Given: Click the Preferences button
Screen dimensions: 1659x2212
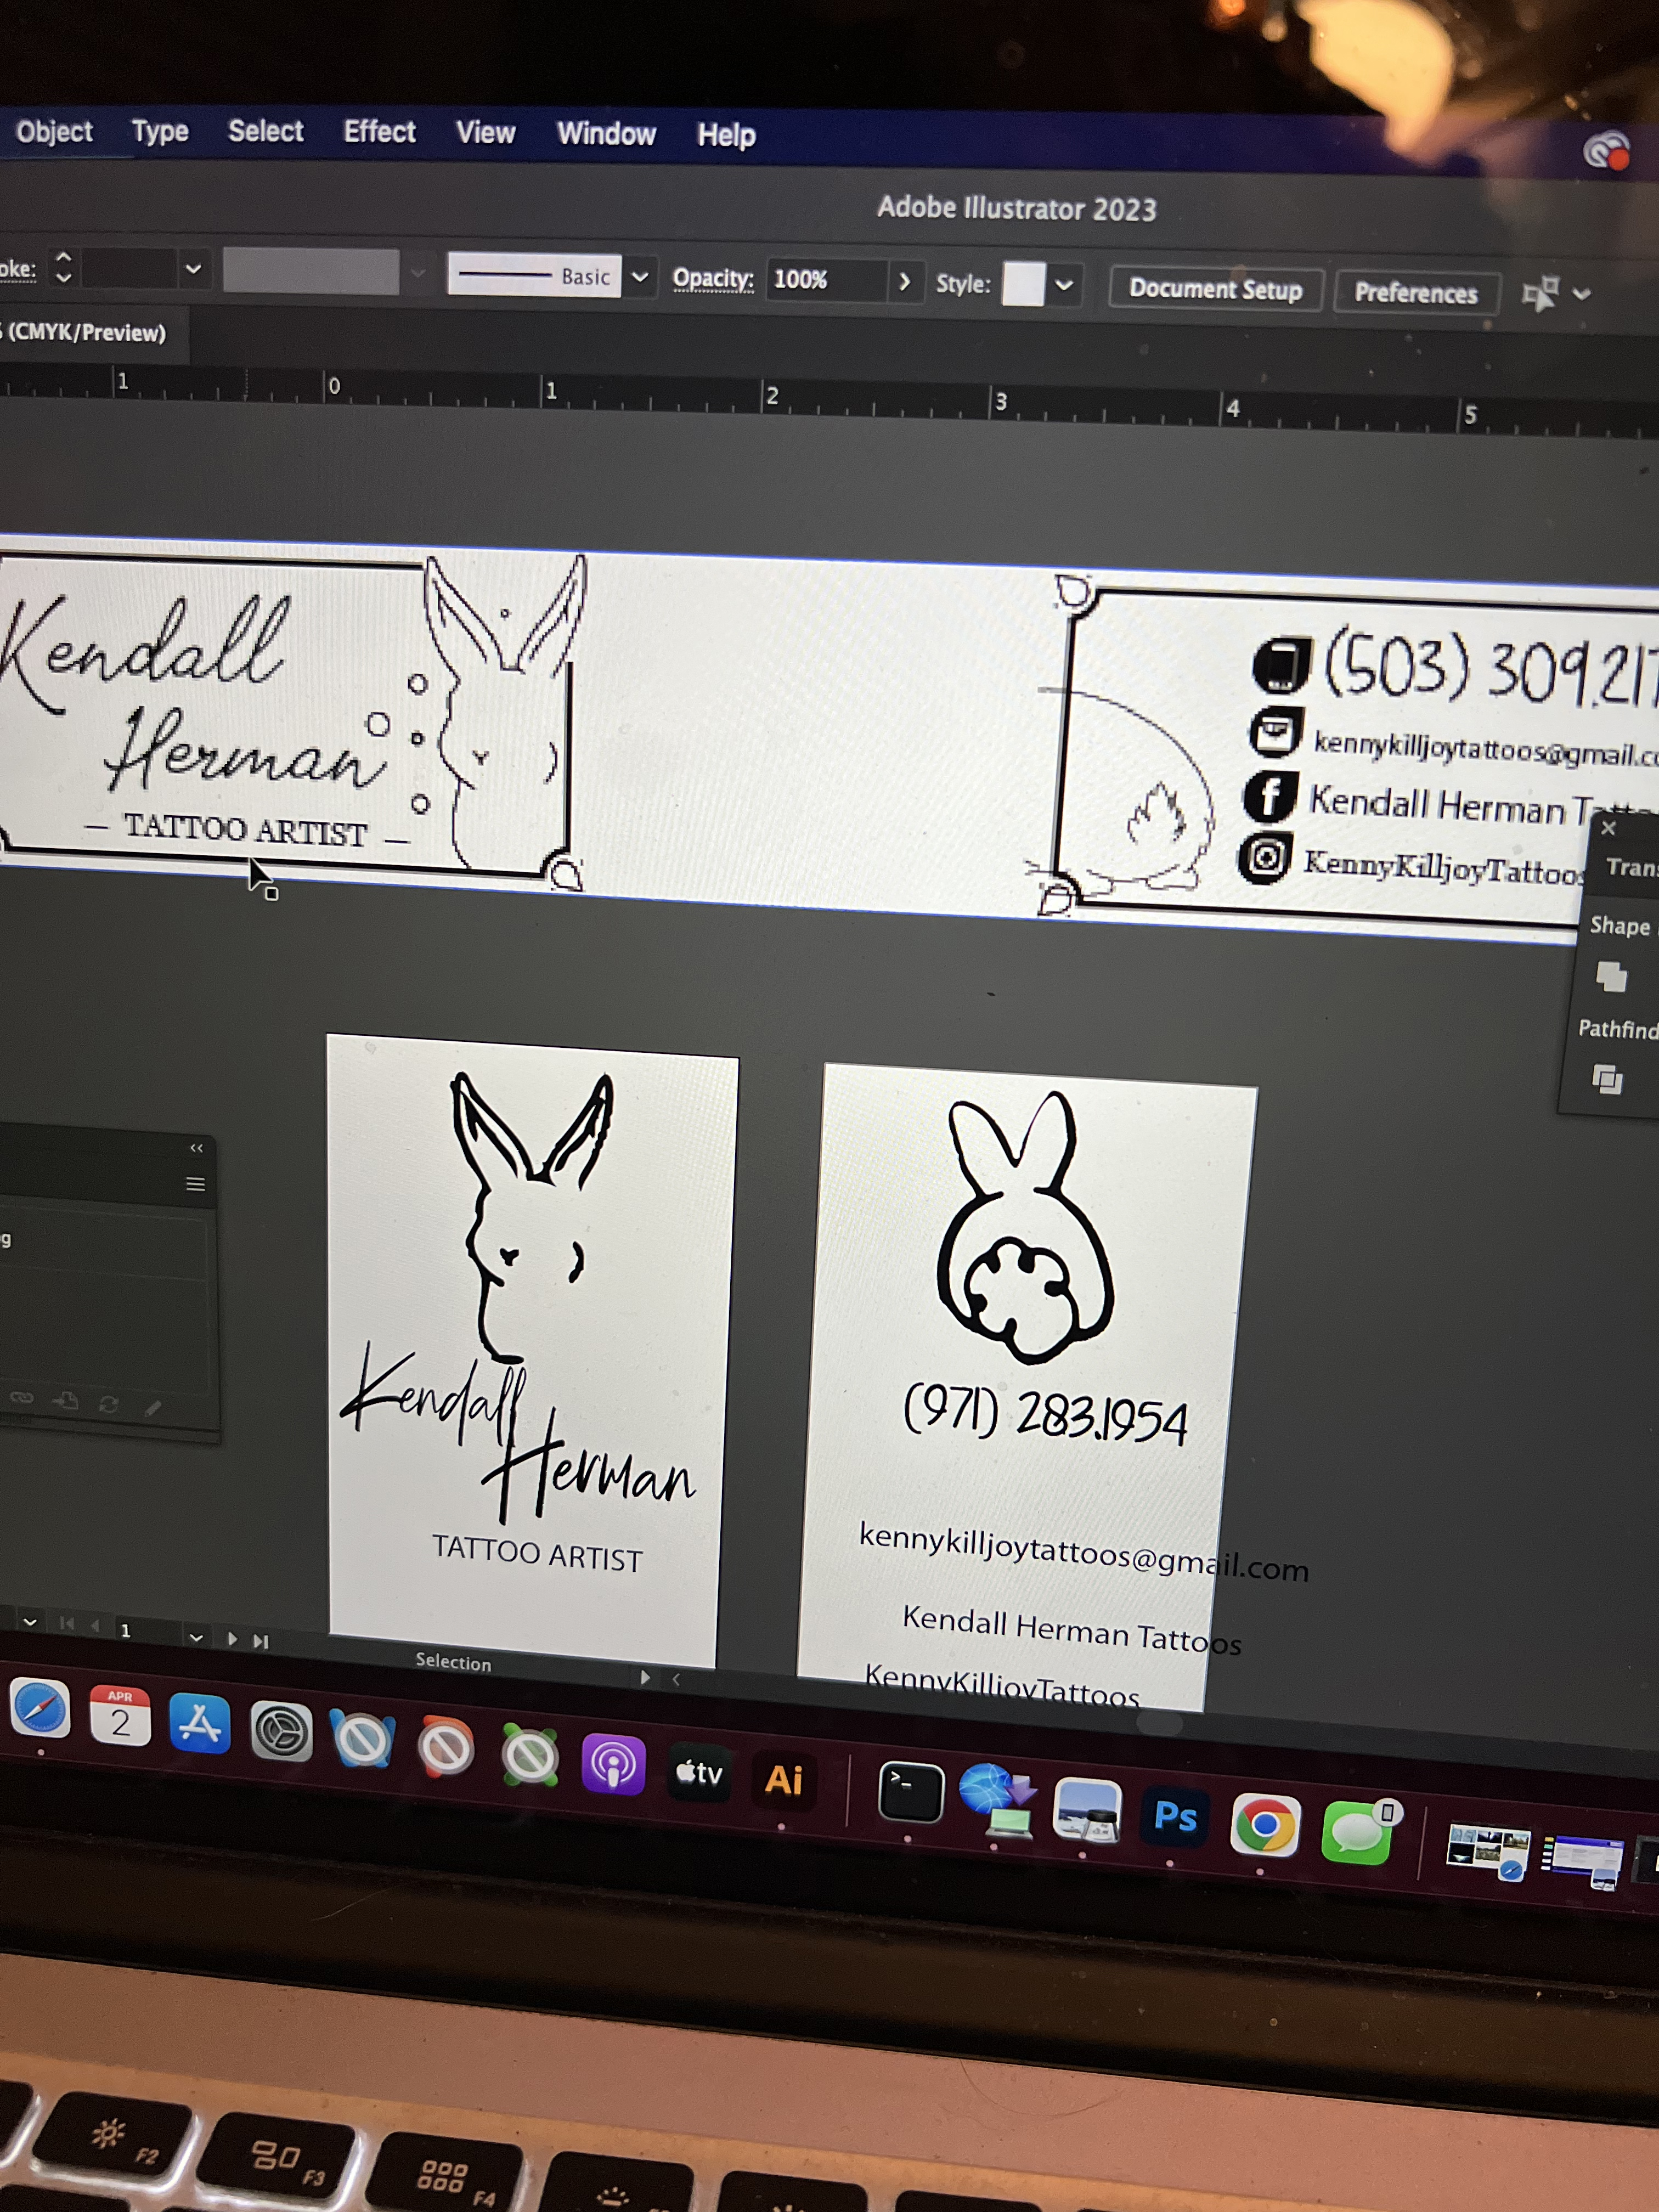Looking at the screenshot, I should click(1415, 293).
